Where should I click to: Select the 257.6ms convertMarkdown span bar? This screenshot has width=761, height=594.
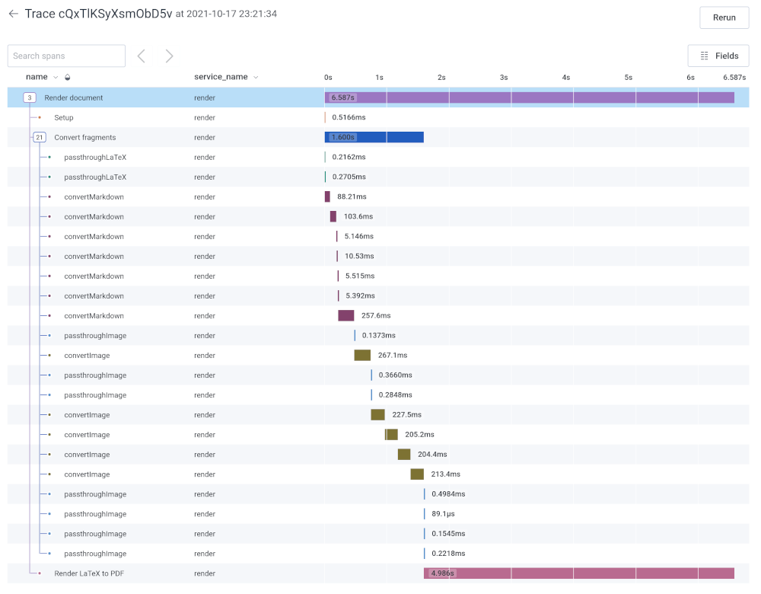coord(346,315)
